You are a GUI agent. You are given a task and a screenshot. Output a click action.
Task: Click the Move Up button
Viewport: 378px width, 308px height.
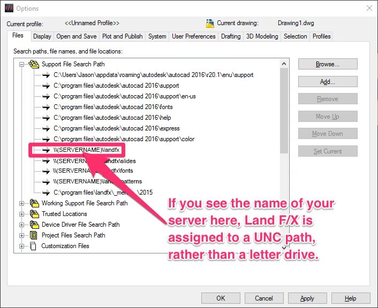pos(328,117)
